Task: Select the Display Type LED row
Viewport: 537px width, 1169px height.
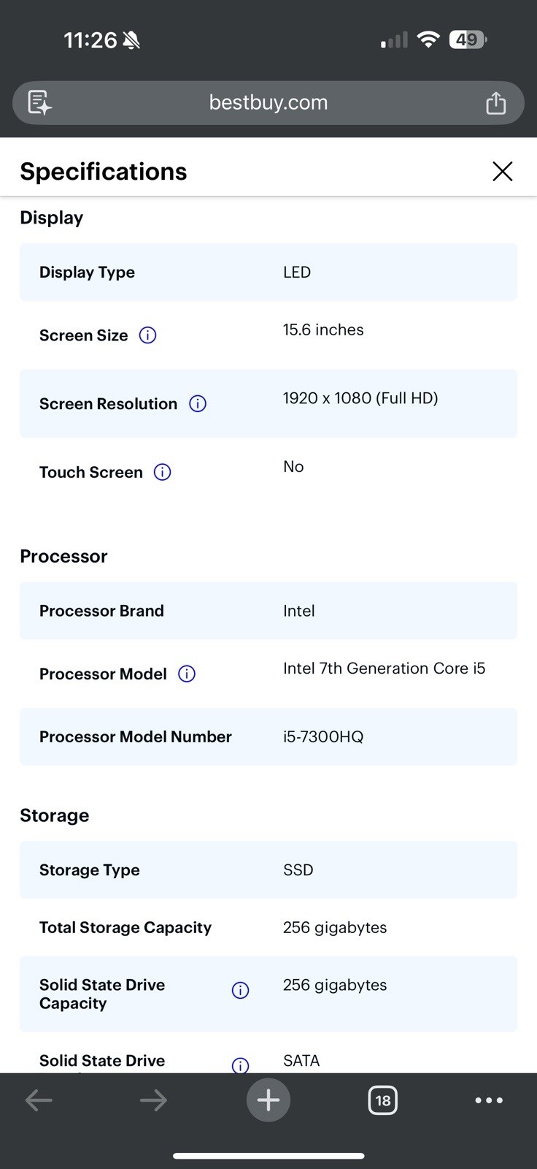Action: (268, 272)
